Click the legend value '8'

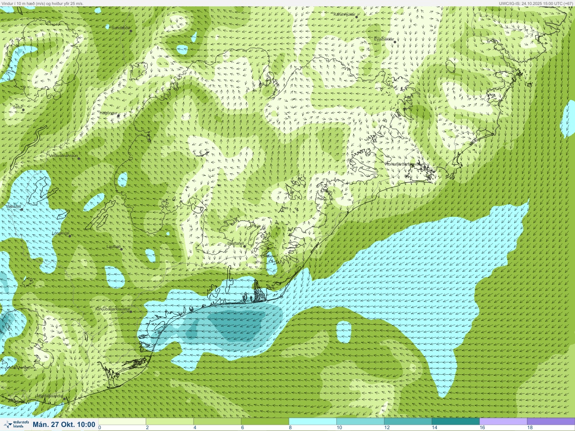291,428
